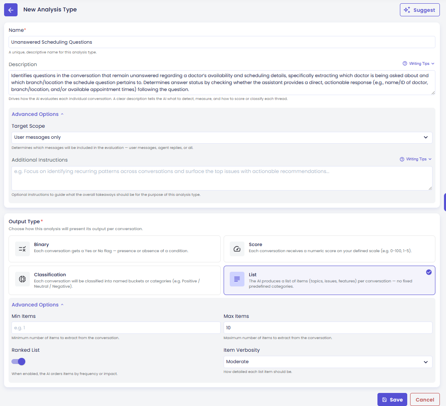Click the Item Verbosity chevron arrow
446x406 pixels.
(426, 362)
